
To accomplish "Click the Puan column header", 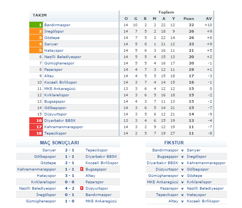I will coord(188,18).
